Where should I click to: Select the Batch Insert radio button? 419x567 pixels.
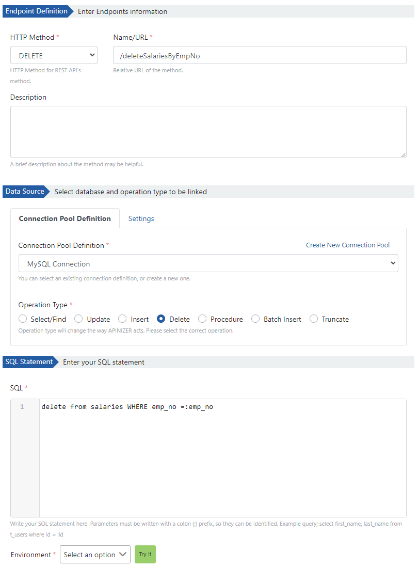tap(255, 319)
